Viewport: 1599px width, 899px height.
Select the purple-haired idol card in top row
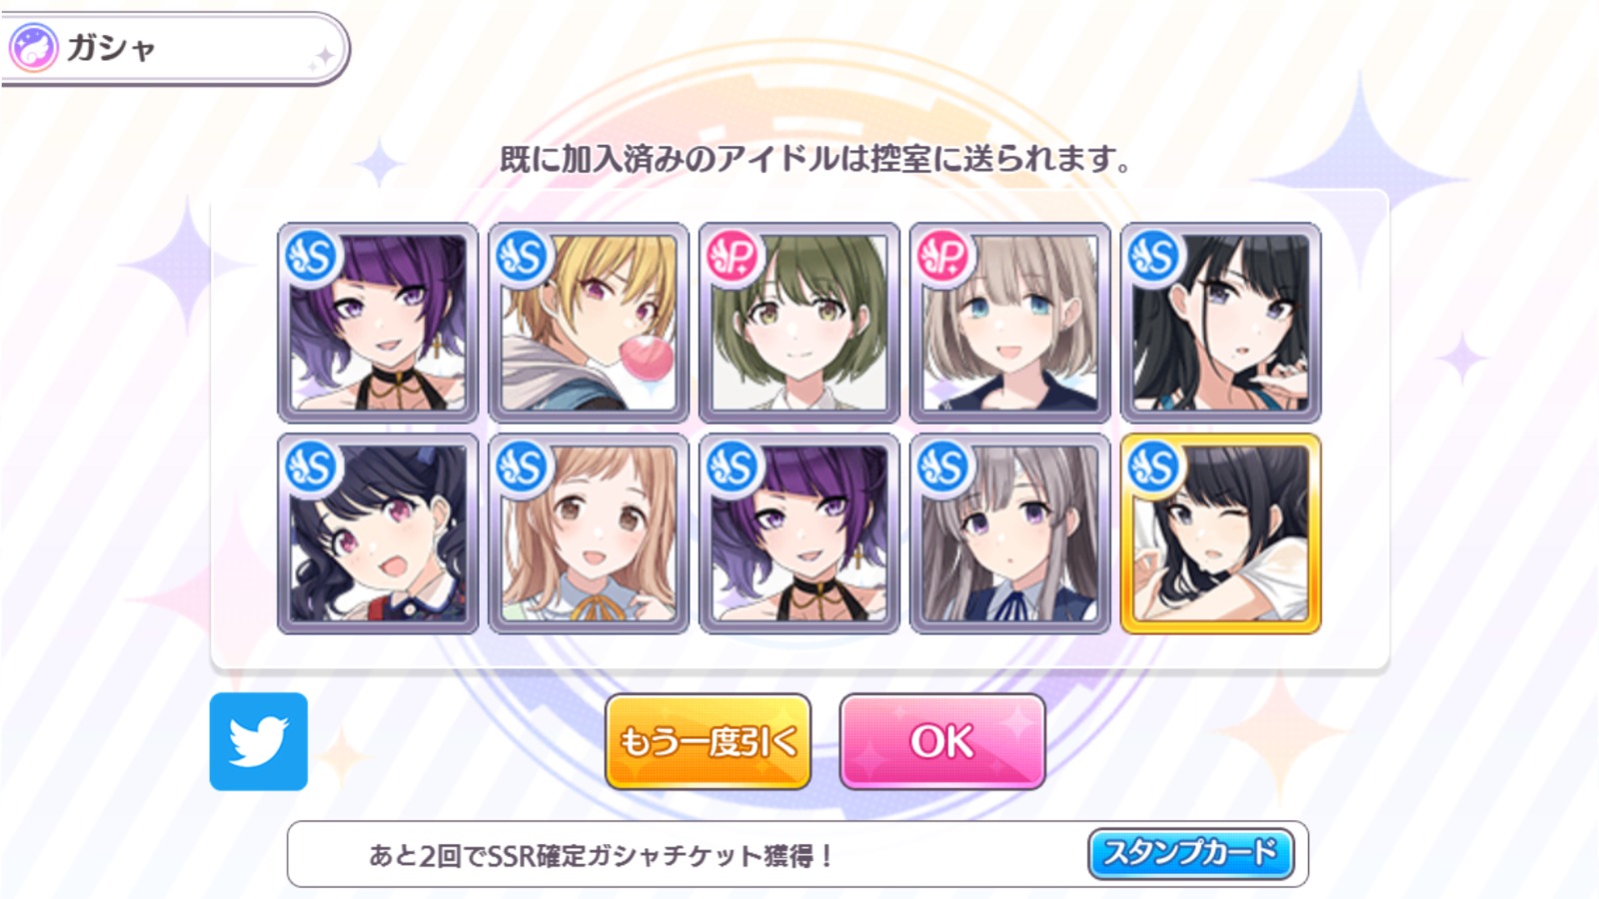pyautogui.click(x=378, y=323)
